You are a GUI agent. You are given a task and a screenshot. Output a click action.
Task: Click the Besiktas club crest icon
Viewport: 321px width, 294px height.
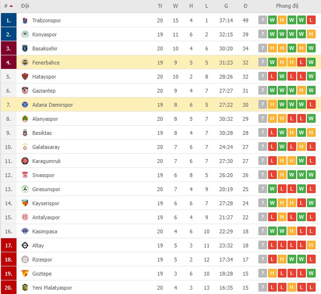25,133
